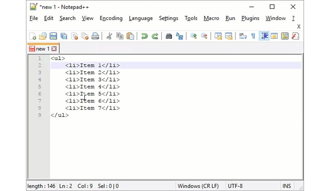The height and width of the screenshot is (191, 327).
Task: Click Windows (CR LF) status field
Action: 198,186
